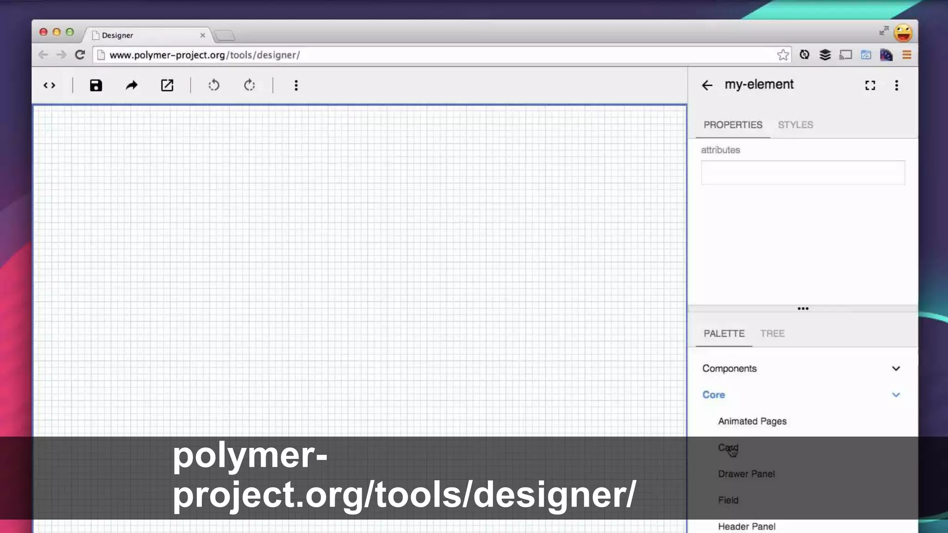The image size is (948, 533).
Task: Click the browser forward arrow
Action: tap(61, 55)
